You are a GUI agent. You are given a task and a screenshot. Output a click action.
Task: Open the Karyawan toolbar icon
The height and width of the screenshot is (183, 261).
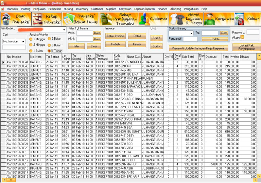(x=219, y=19)
